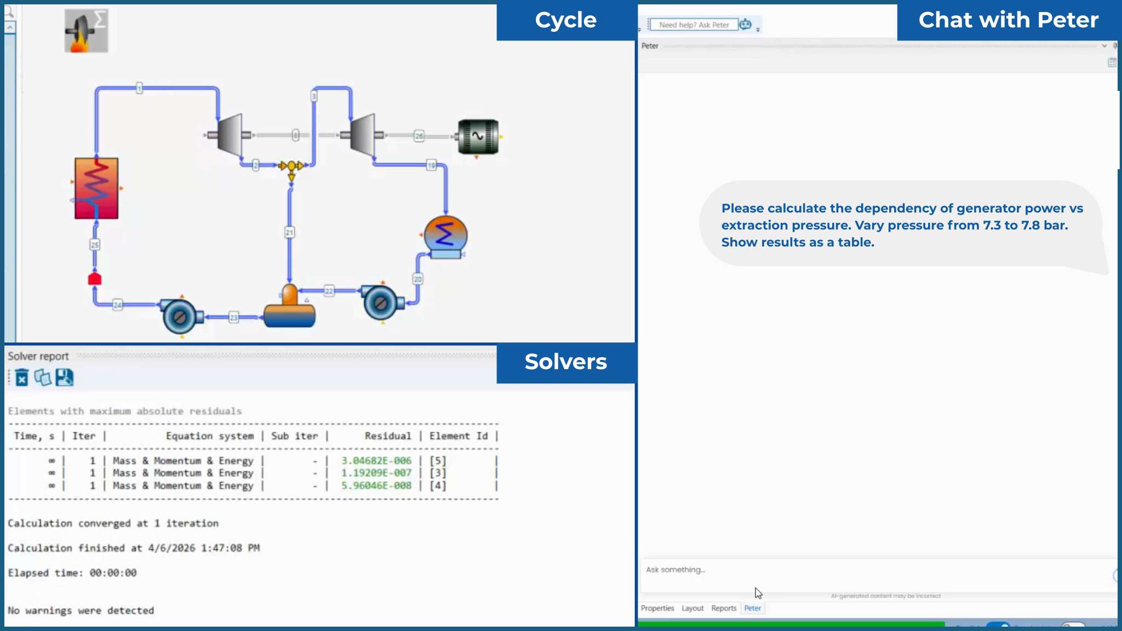
Task: Switch to the Peter tab
Action: 752,608
